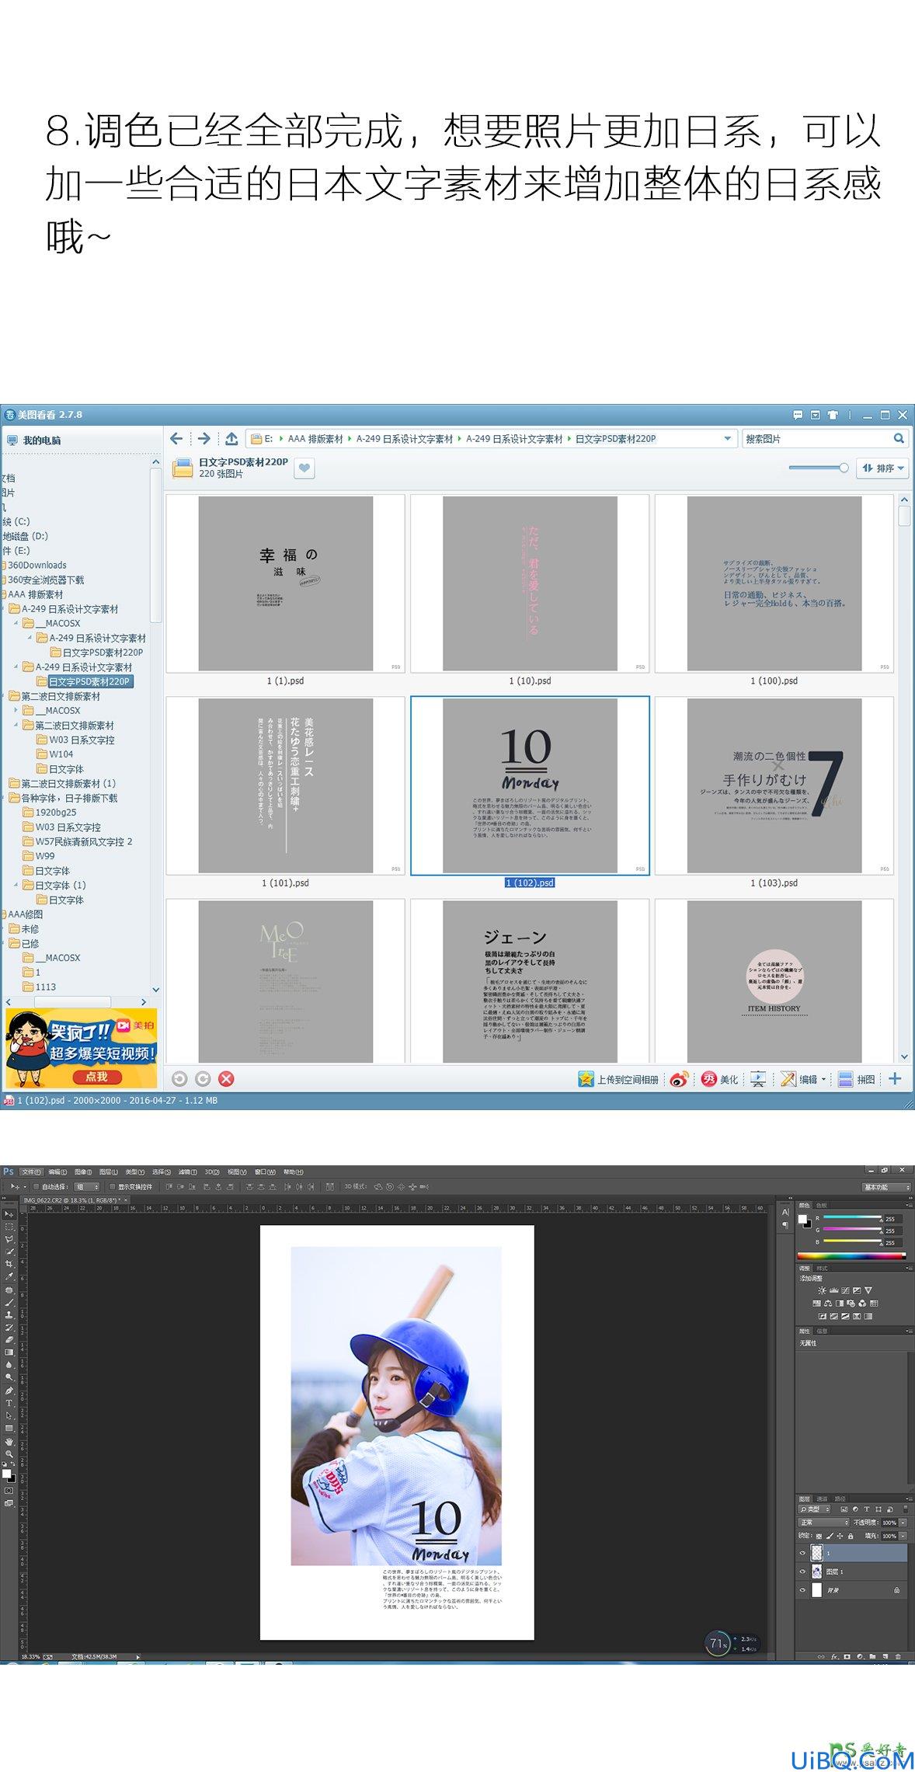
Task: Click AAA 排版素材 in the path bar
Action: pos(315,439)
